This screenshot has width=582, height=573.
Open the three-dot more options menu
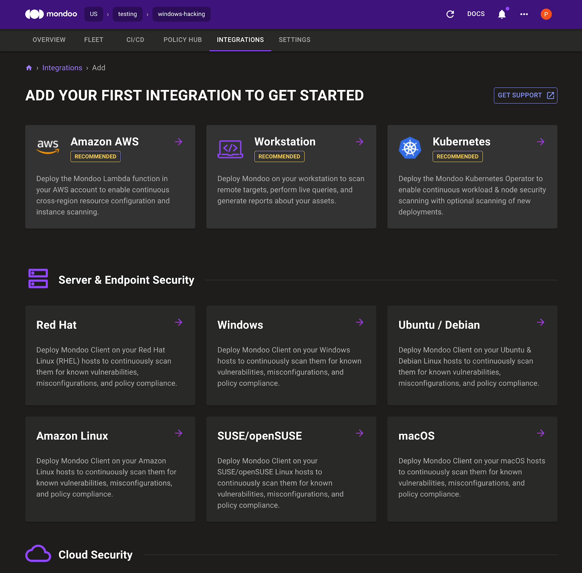[x=524, y=14]
